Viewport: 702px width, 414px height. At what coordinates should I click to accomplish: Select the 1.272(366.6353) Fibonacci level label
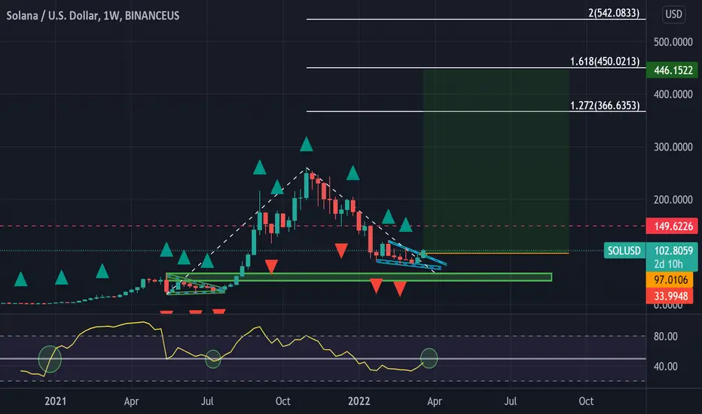(x=605, y=105)
